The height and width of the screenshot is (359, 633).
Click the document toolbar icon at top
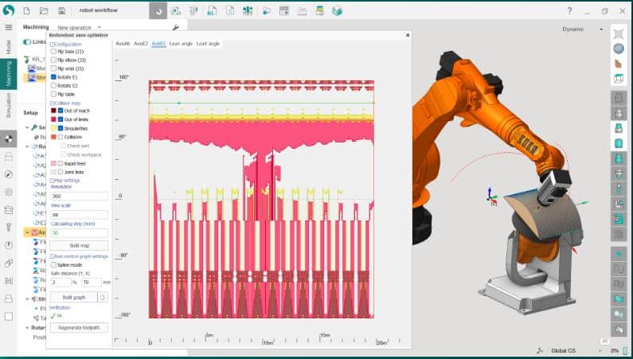(230, 11)
